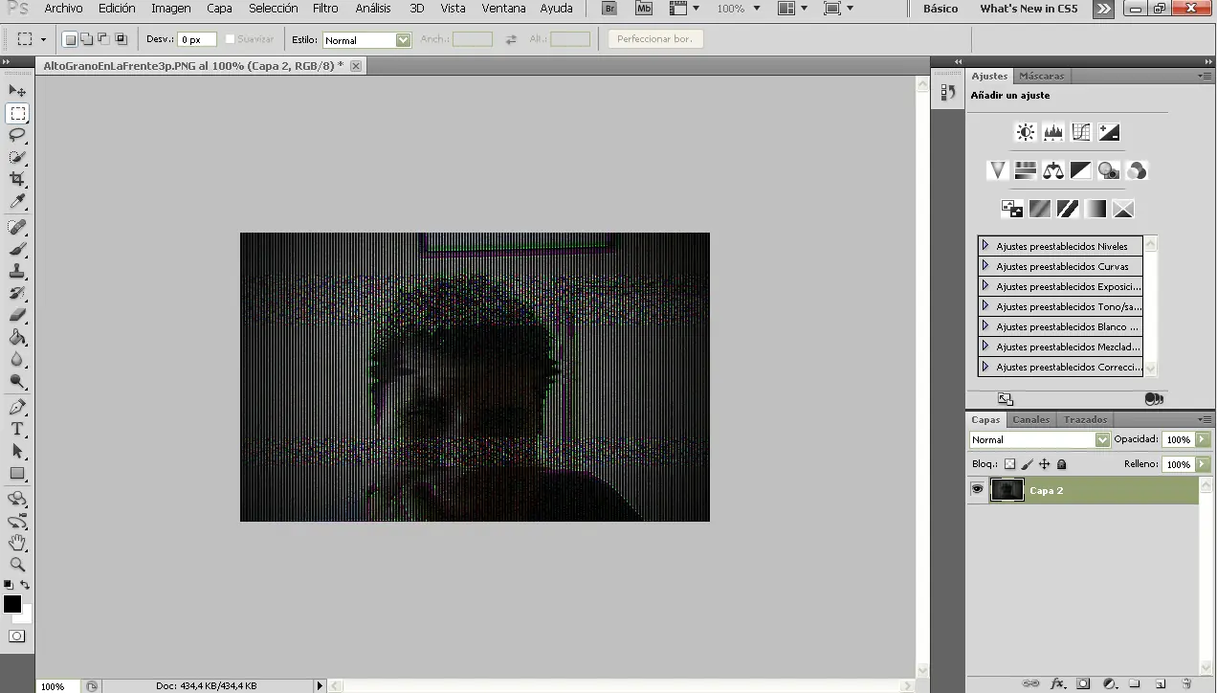Click the foreground color swatch
This screenshot has width=1217, height=693.
pos(11,603)
